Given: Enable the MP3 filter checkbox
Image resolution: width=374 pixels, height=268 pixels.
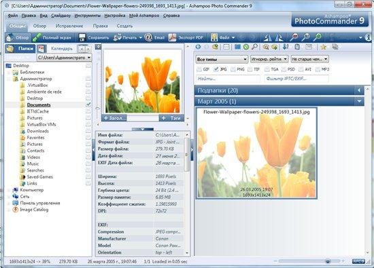Looking at the screenshot, I should pyautogui.click(x=318, y=69).
